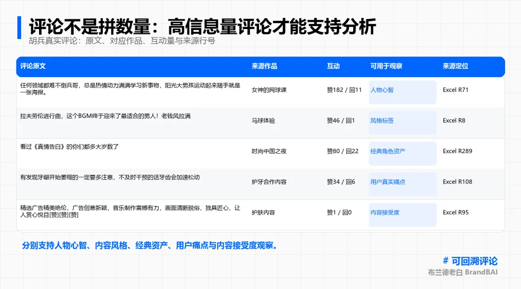Click the value 赞46 / 回1
521x289 pixels.
click(x=341, y=120)
